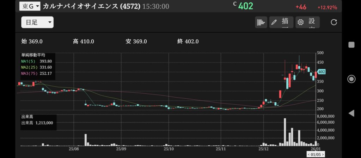Select the 出来高 volume indicator label
361x158 pixels.
[27, 117]
